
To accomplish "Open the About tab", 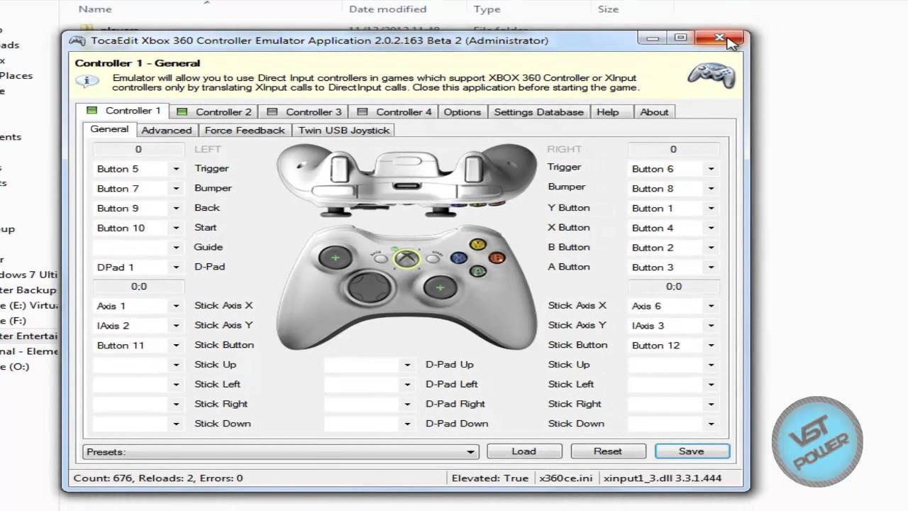I will (x=654, y=111).
